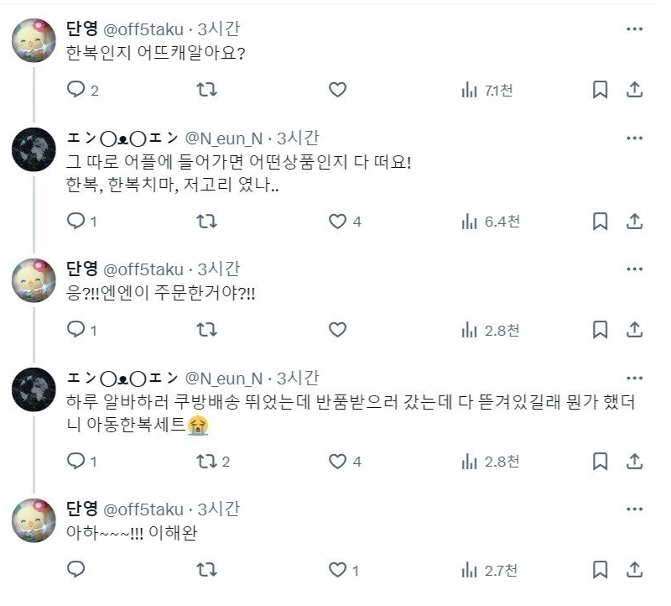671x606 pixels.
Task: Open more options on 한복치마 tweet
Action: [x=635, y=138]
